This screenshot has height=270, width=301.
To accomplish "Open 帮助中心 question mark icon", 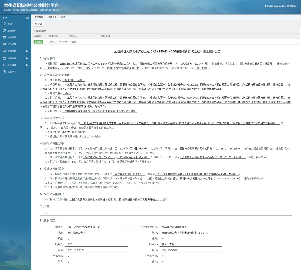I will 4,72.
